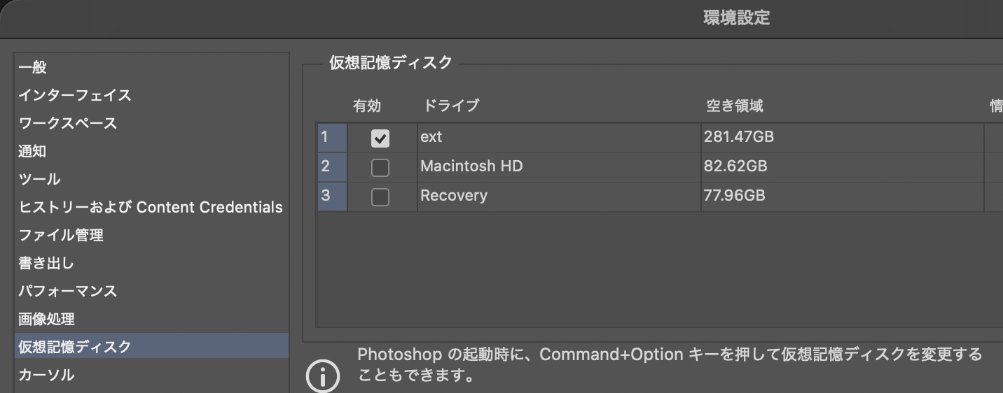Click the ドライブ column header
Screen dimensions: 1003x393
tap(451, 106)
